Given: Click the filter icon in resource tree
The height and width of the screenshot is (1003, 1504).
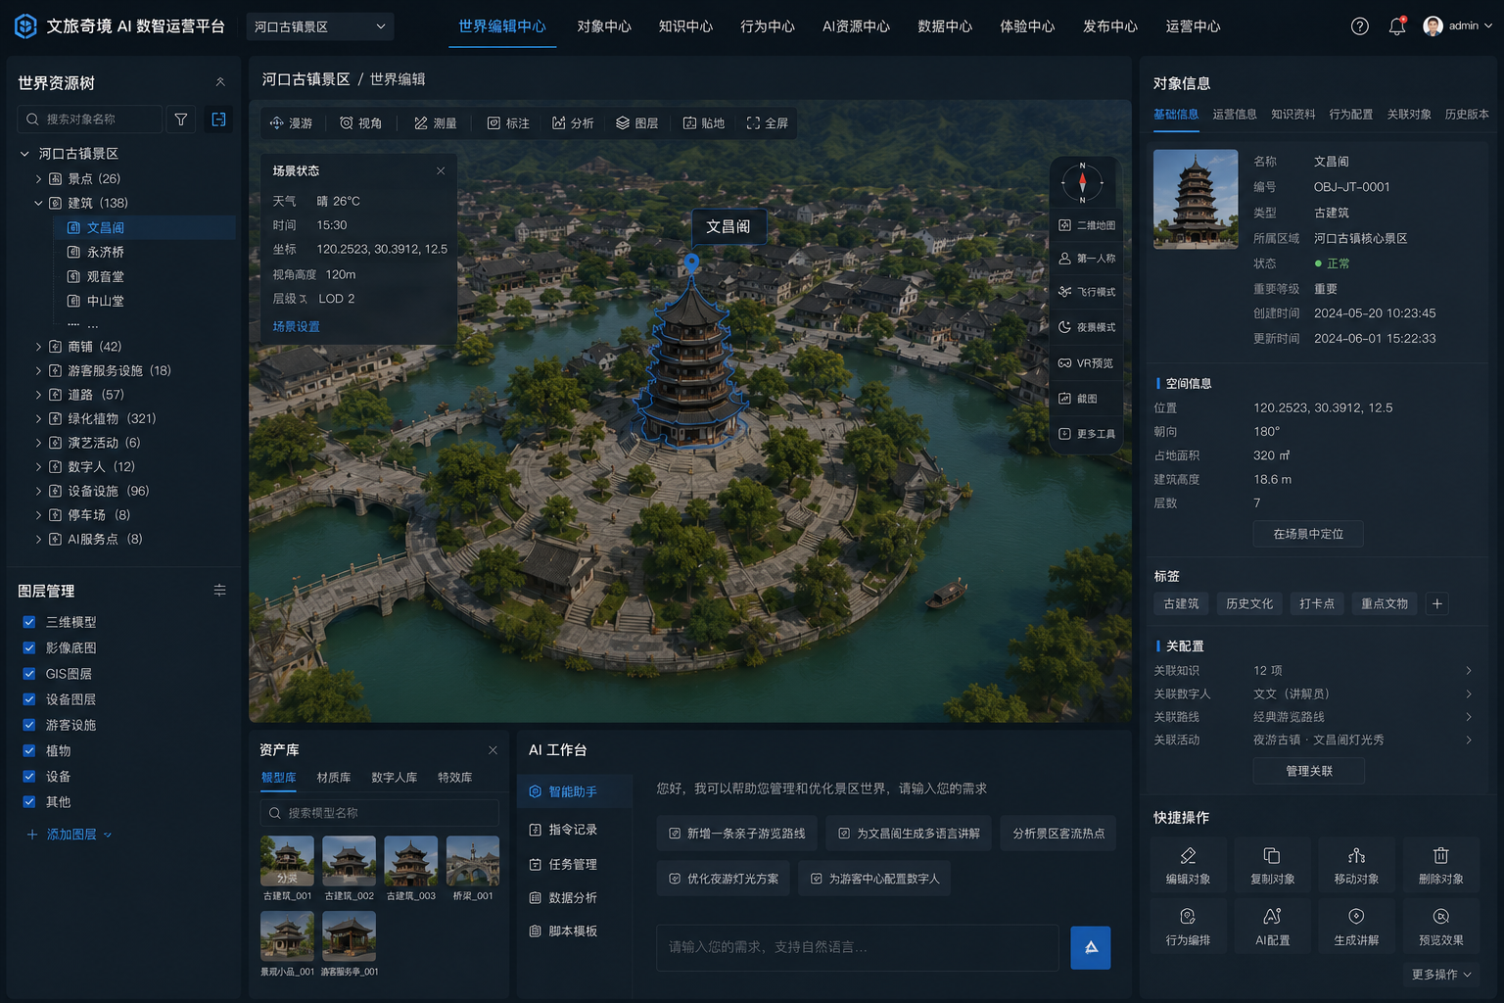Looking at the screenshot, I should (x=181, y=119).
